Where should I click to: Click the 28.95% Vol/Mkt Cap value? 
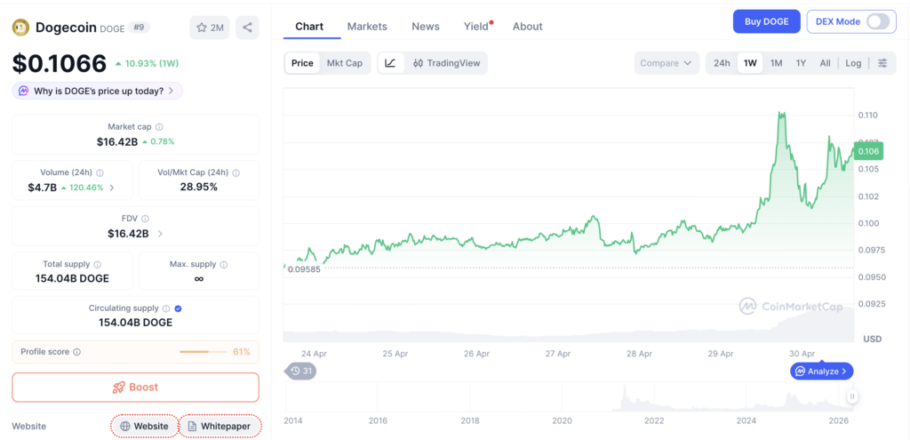click(199, 187)
